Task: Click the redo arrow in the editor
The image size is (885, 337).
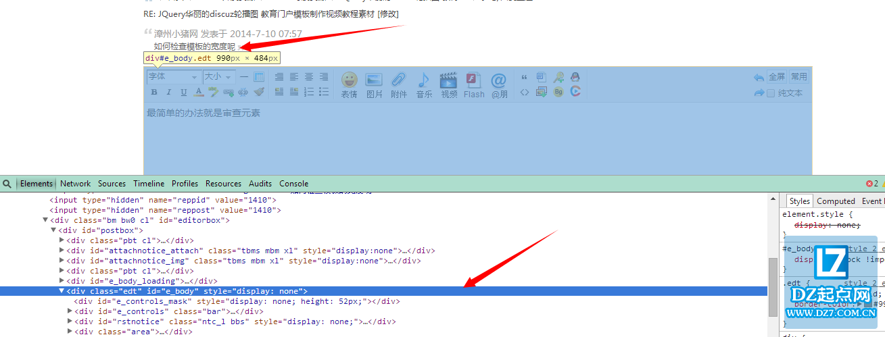Action: 759,93
